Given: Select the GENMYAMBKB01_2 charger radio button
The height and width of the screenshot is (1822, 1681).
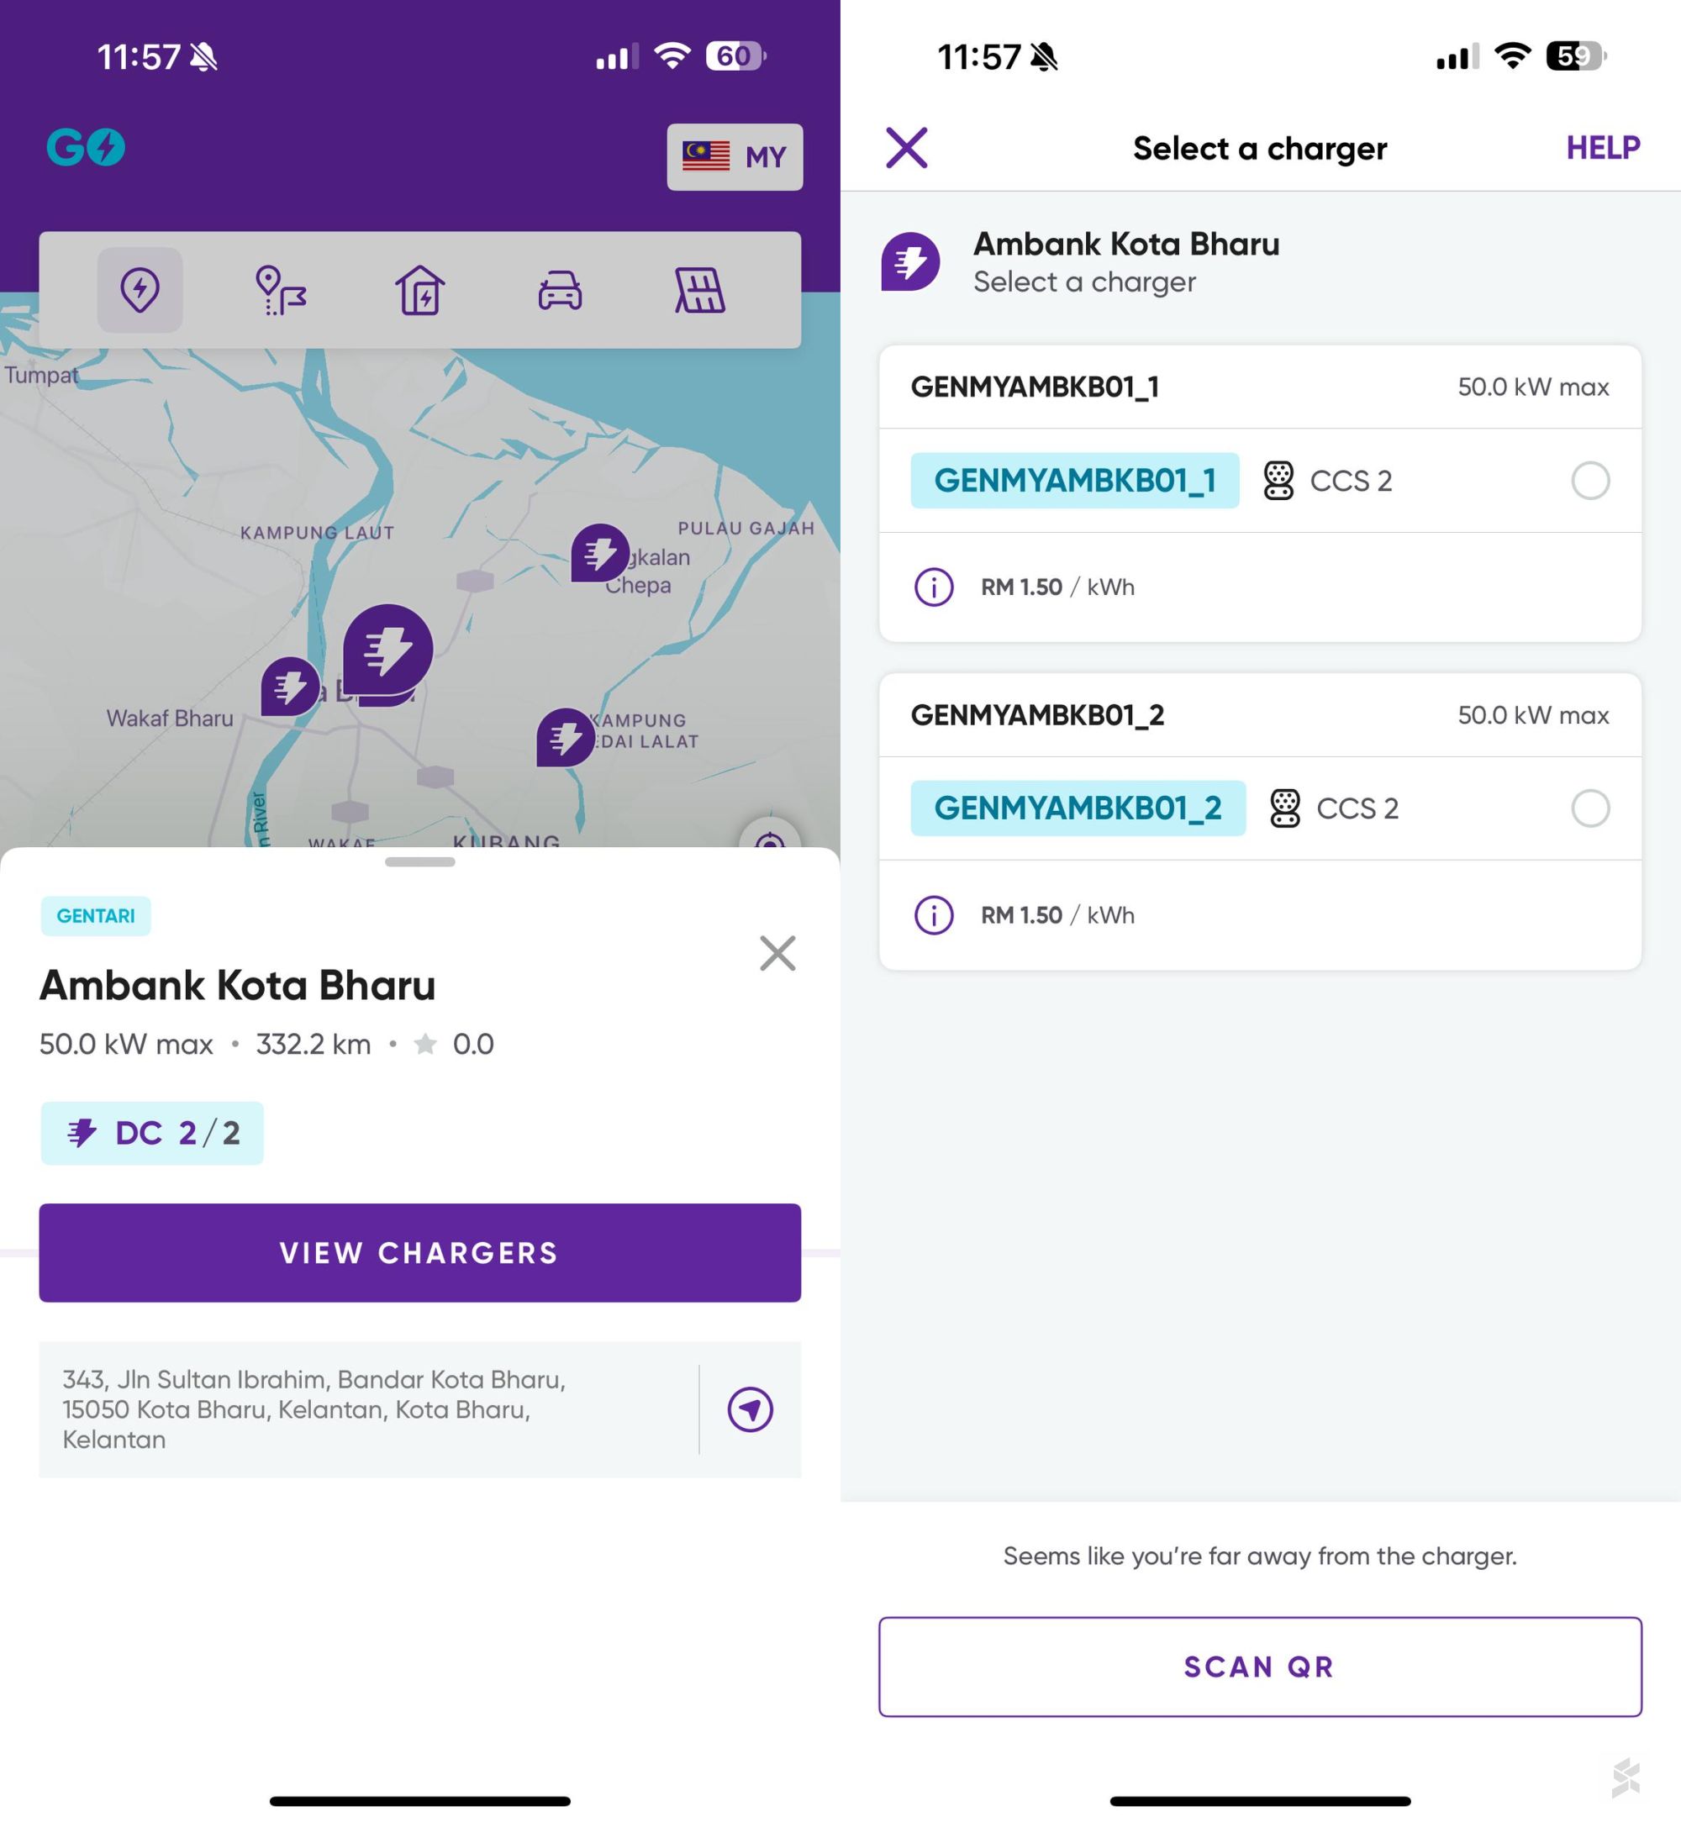Looking at the screenshot, I should 1590,808.
